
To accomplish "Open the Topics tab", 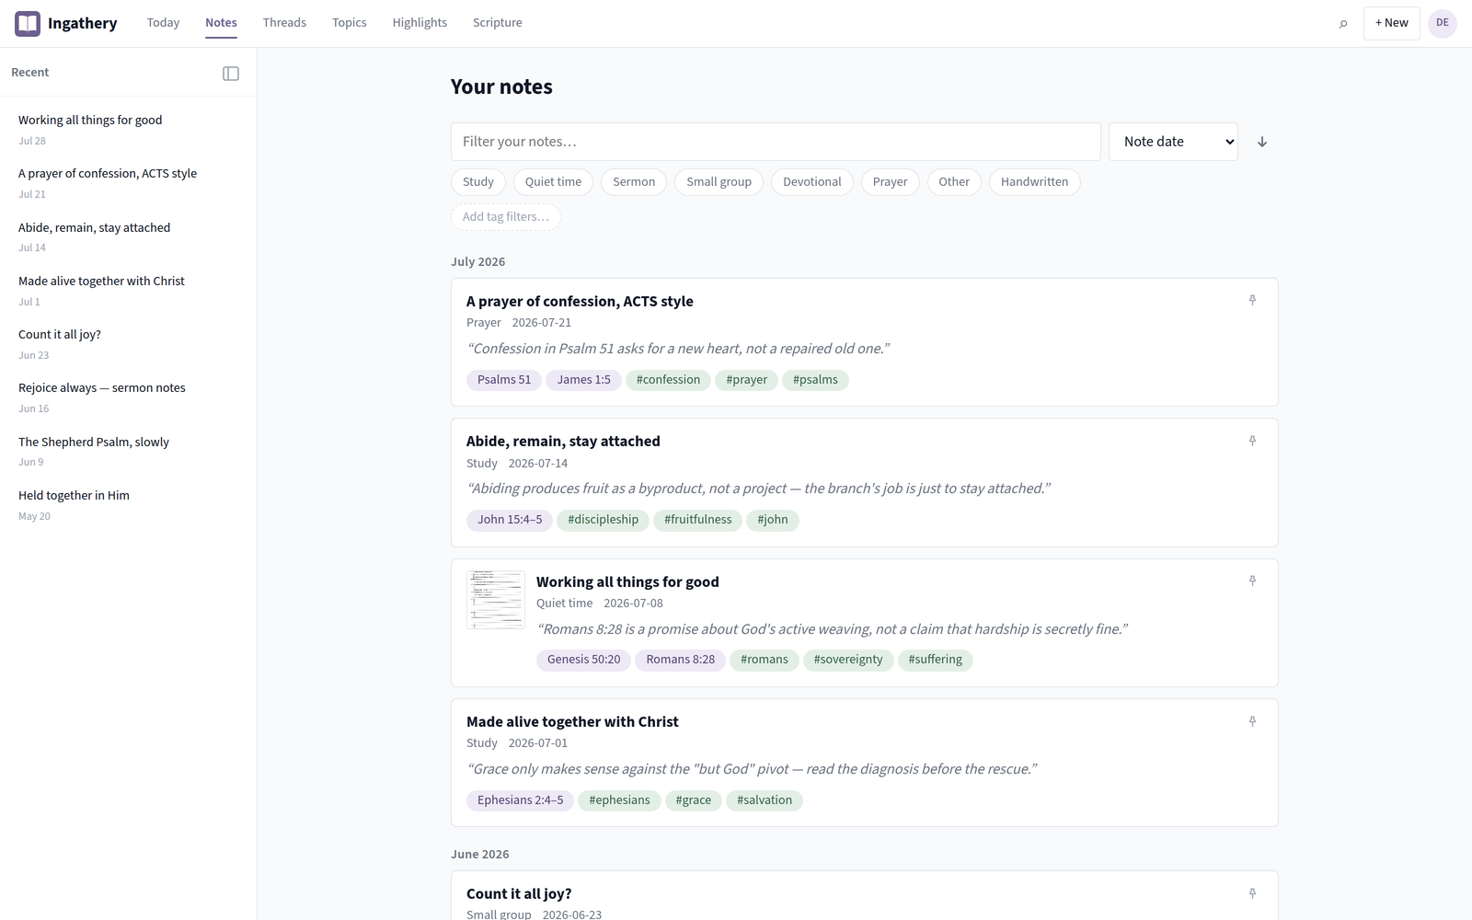I will tap(350, 23).
